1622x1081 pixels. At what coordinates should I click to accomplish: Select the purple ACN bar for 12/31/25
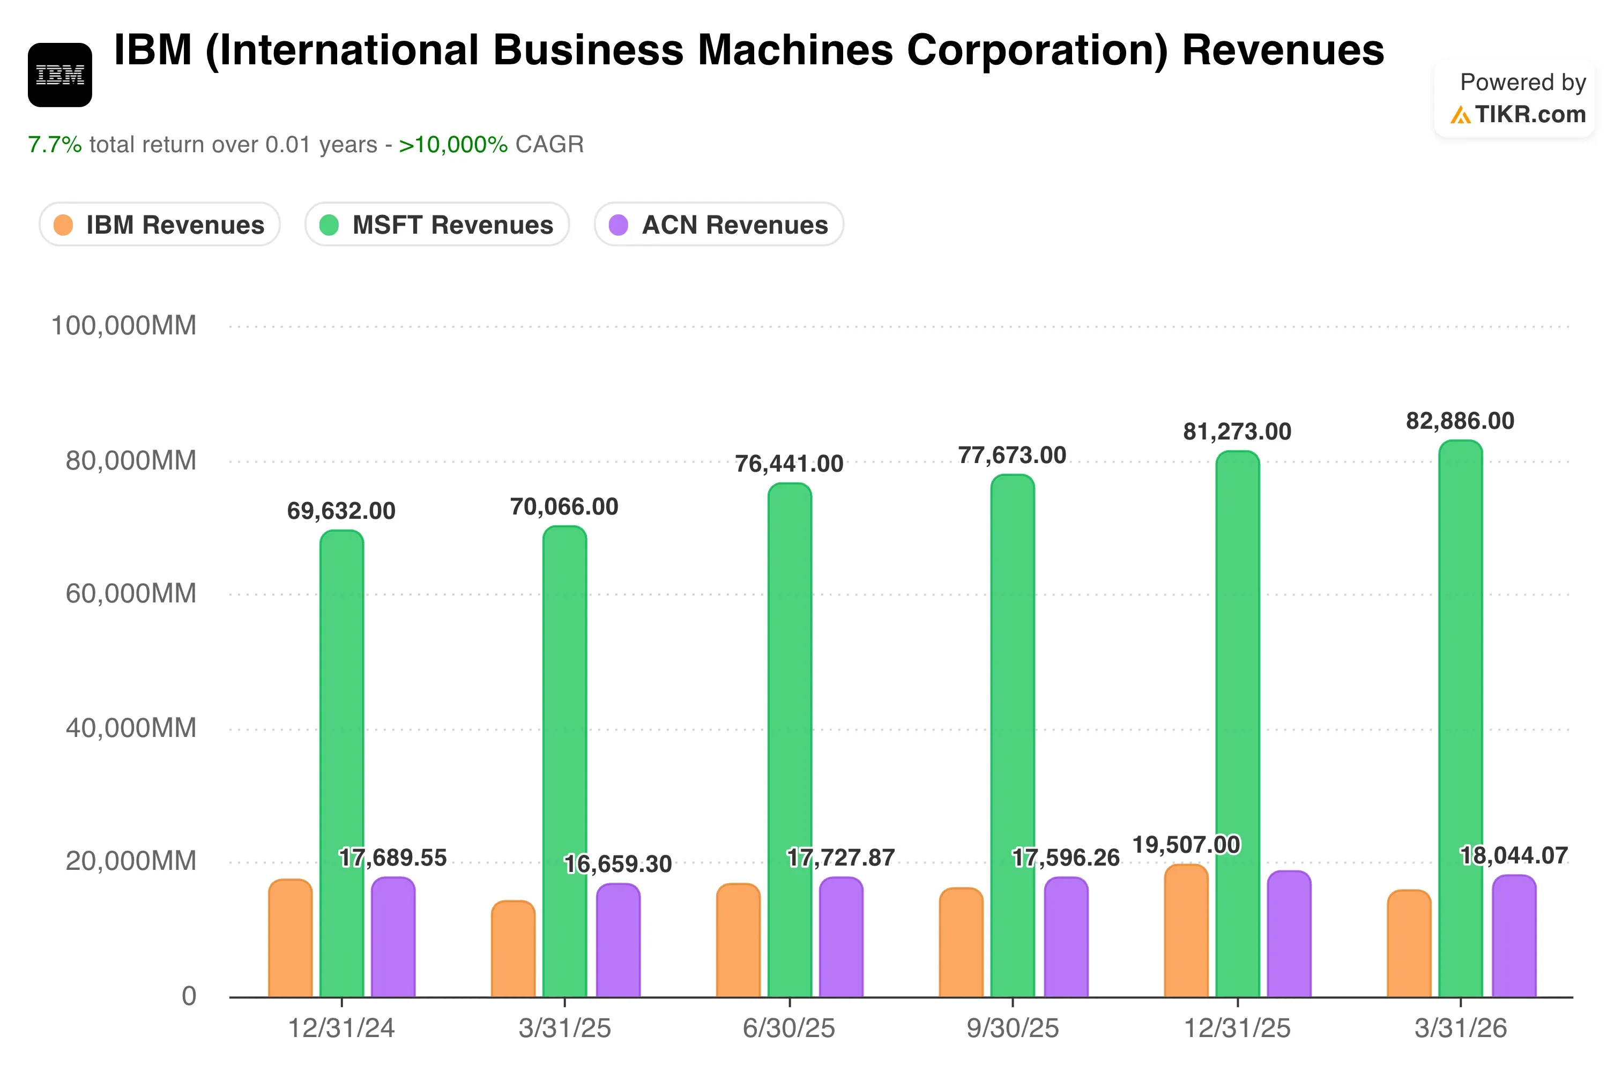[x=1289, y=934]
